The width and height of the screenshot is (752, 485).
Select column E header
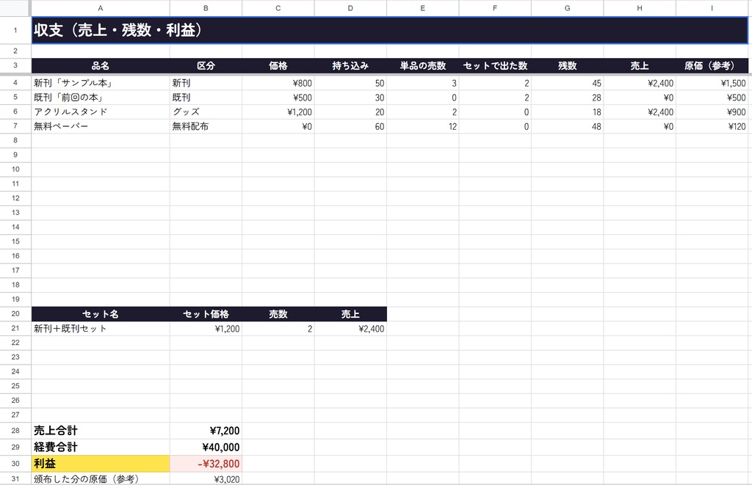pyautogui.click(x=422, y=8)
